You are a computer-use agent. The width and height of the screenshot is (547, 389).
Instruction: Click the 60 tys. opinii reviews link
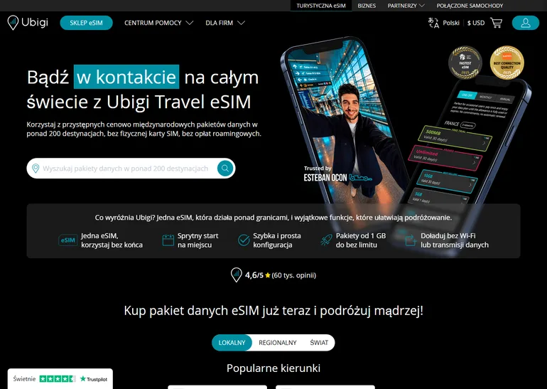tap(293, 275)
